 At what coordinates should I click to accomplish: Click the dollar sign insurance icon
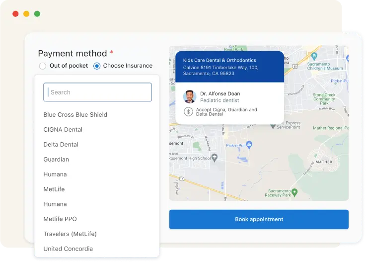[188, 112]
